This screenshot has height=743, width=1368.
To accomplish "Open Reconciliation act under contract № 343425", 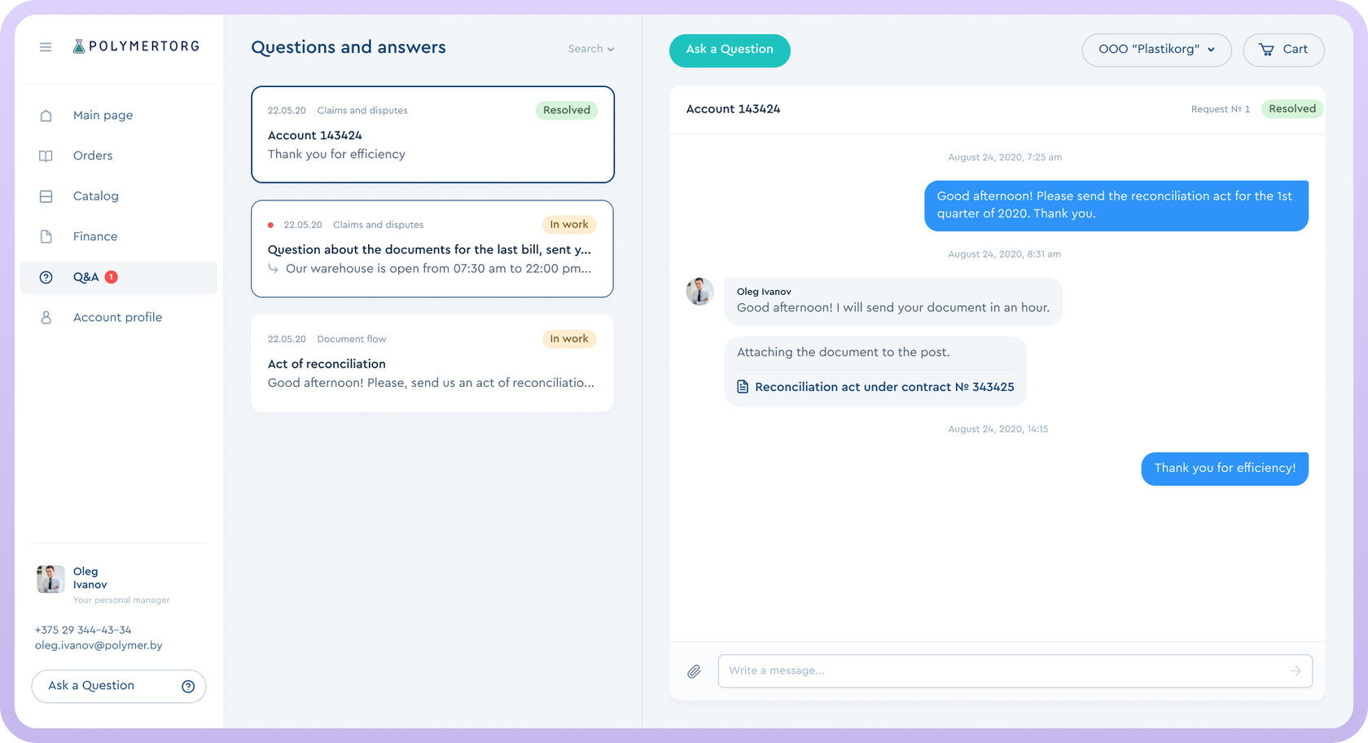I will pyautogui.click(x=883, y=387).
